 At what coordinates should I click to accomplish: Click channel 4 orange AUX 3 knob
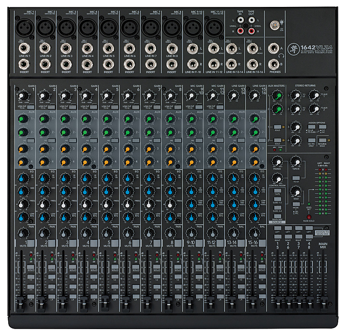[86, 149]
